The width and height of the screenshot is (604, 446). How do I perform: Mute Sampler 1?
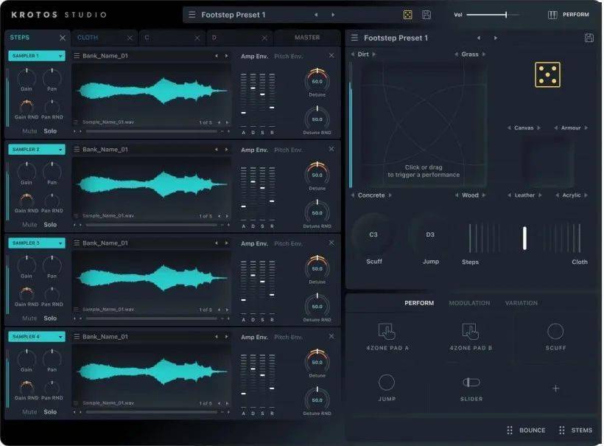pyautogui.click(x=29, y=131)
